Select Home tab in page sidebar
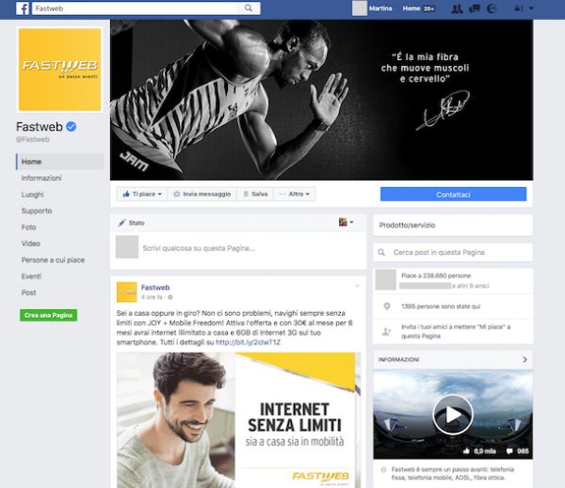The height and width of the screenshot is (488, 565). click(x=60, y=162)
